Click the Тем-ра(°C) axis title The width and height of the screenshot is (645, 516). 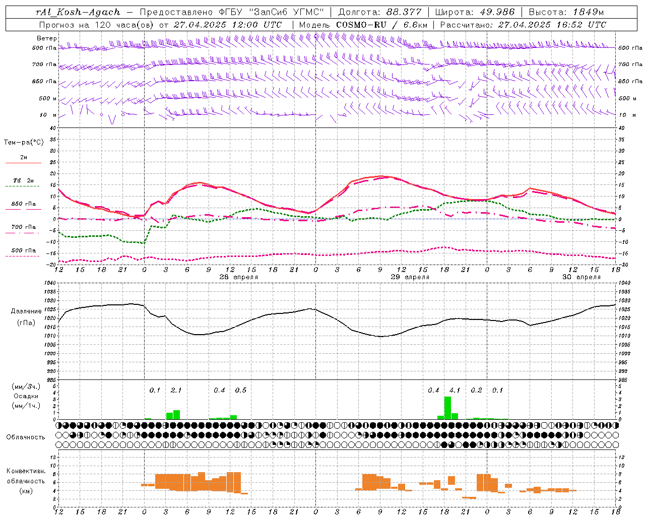[24, 143]
